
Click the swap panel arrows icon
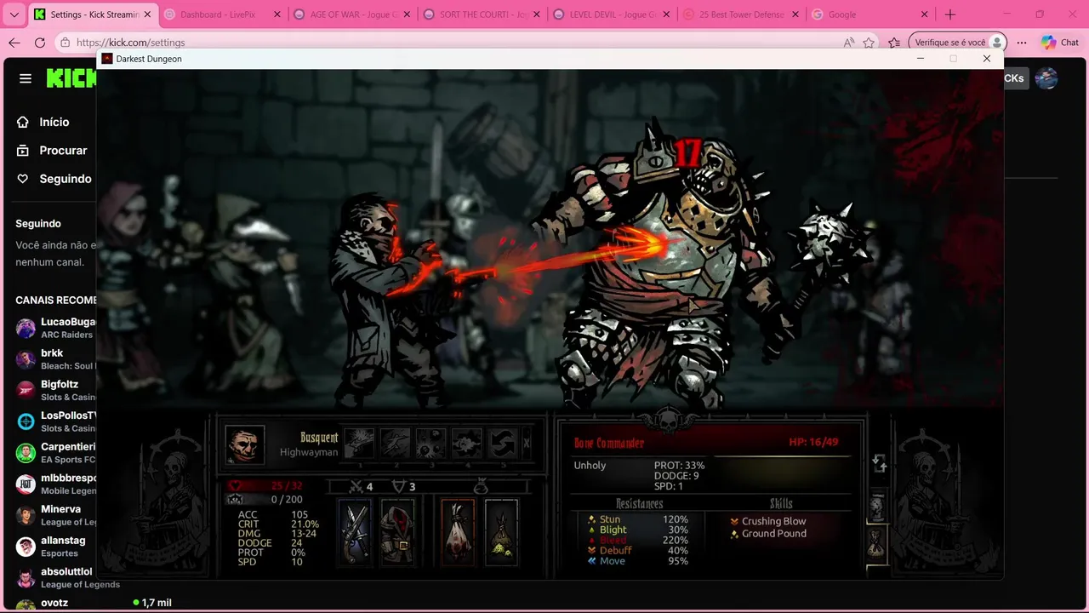880,463
